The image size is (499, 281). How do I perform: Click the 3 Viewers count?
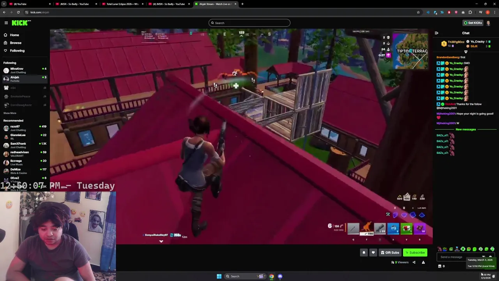(x=400, y=263)
